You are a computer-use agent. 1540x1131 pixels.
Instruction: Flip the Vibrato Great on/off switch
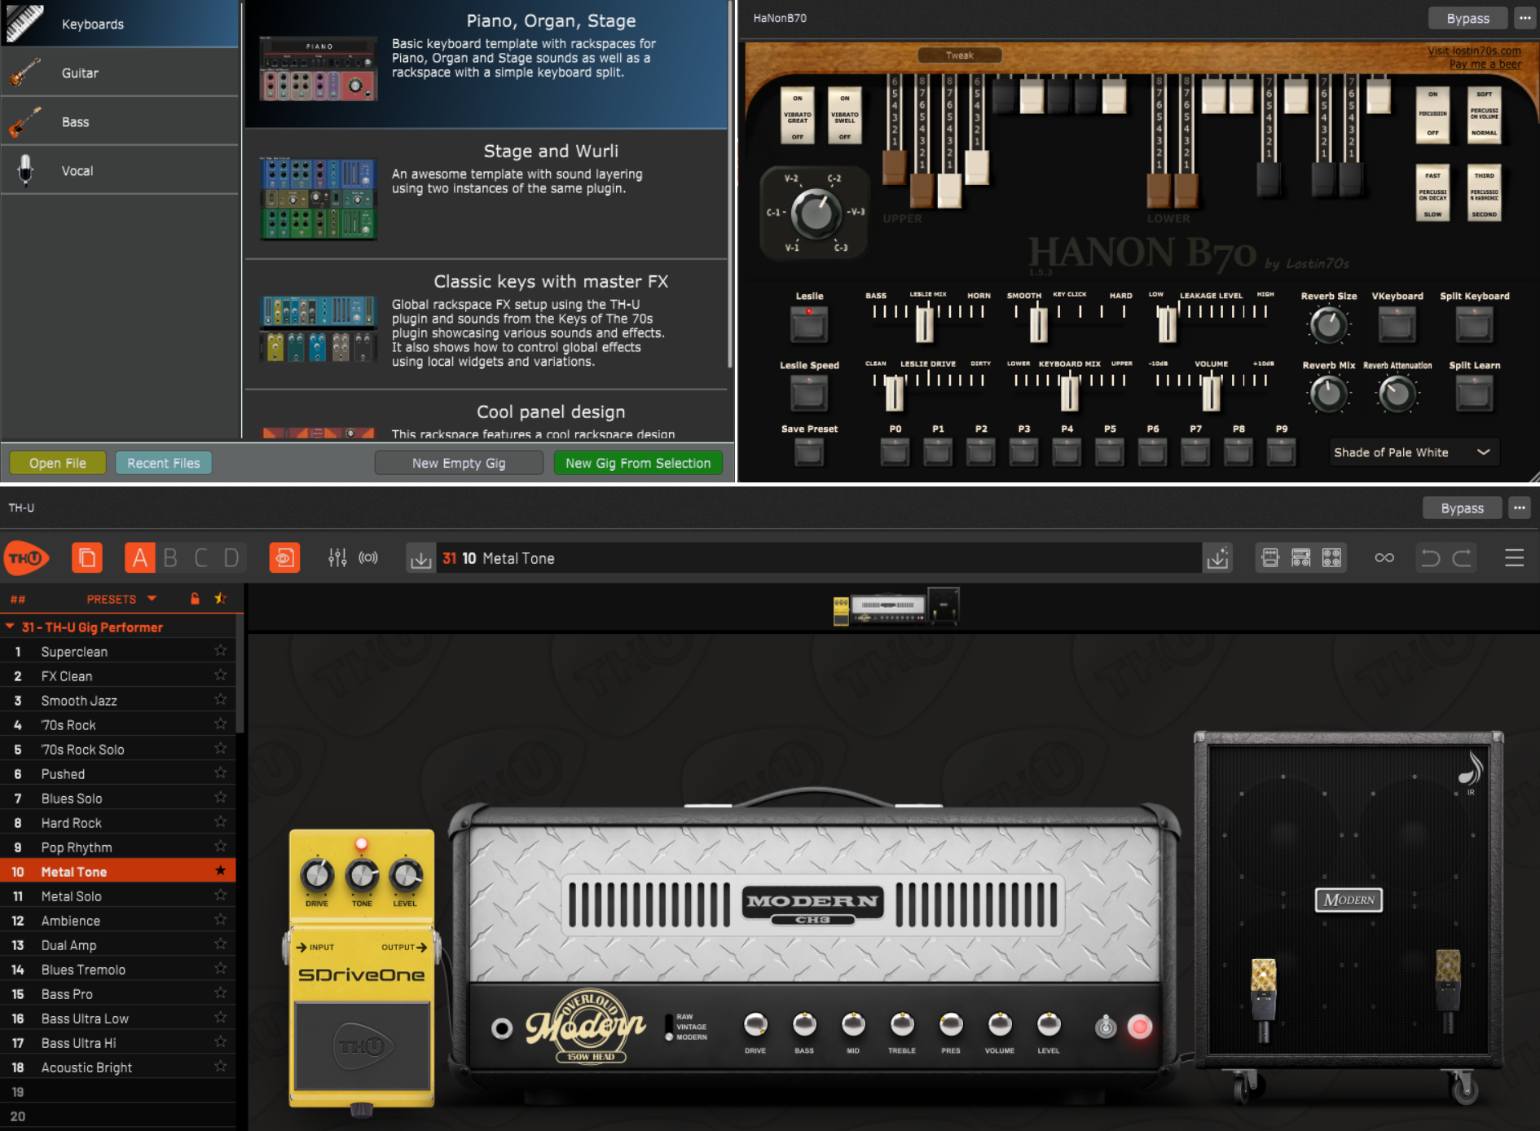798,117
